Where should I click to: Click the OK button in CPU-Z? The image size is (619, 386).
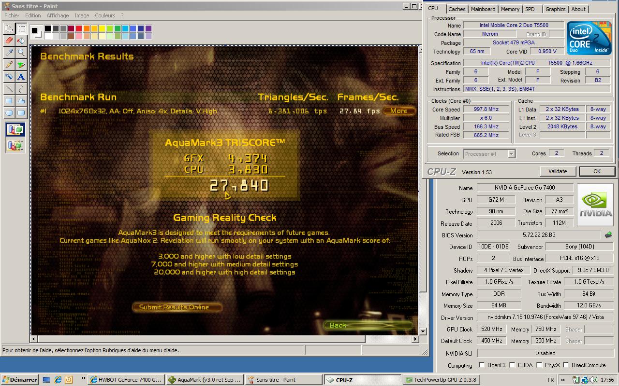click(597, 171)
